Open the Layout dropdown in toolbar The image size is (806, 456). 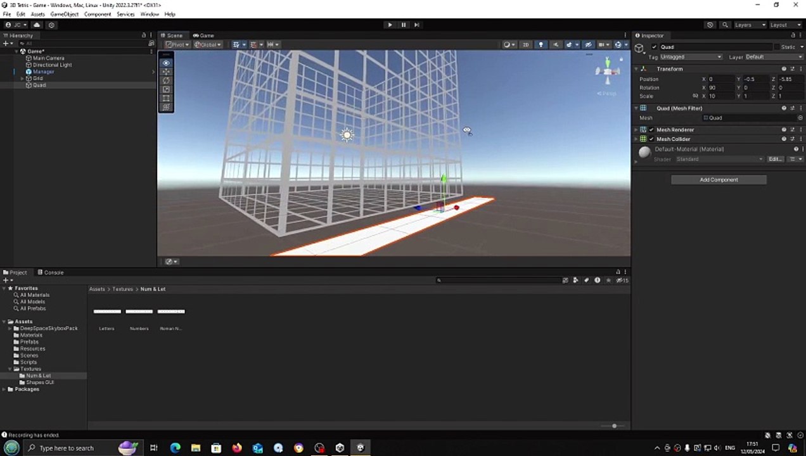pyautogui.click(x=785, y=25)
